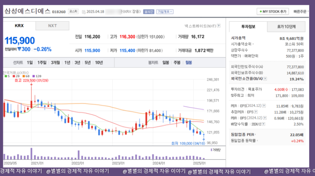Click the 2021/01 tall volume bar
This screenshot has height=176, width=315.
31,154
